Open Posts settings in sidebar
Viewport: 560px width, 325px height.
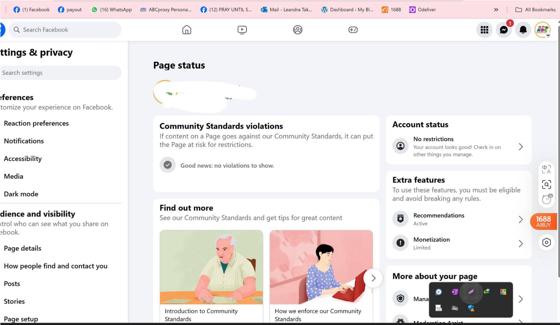[x=12, y=284]
